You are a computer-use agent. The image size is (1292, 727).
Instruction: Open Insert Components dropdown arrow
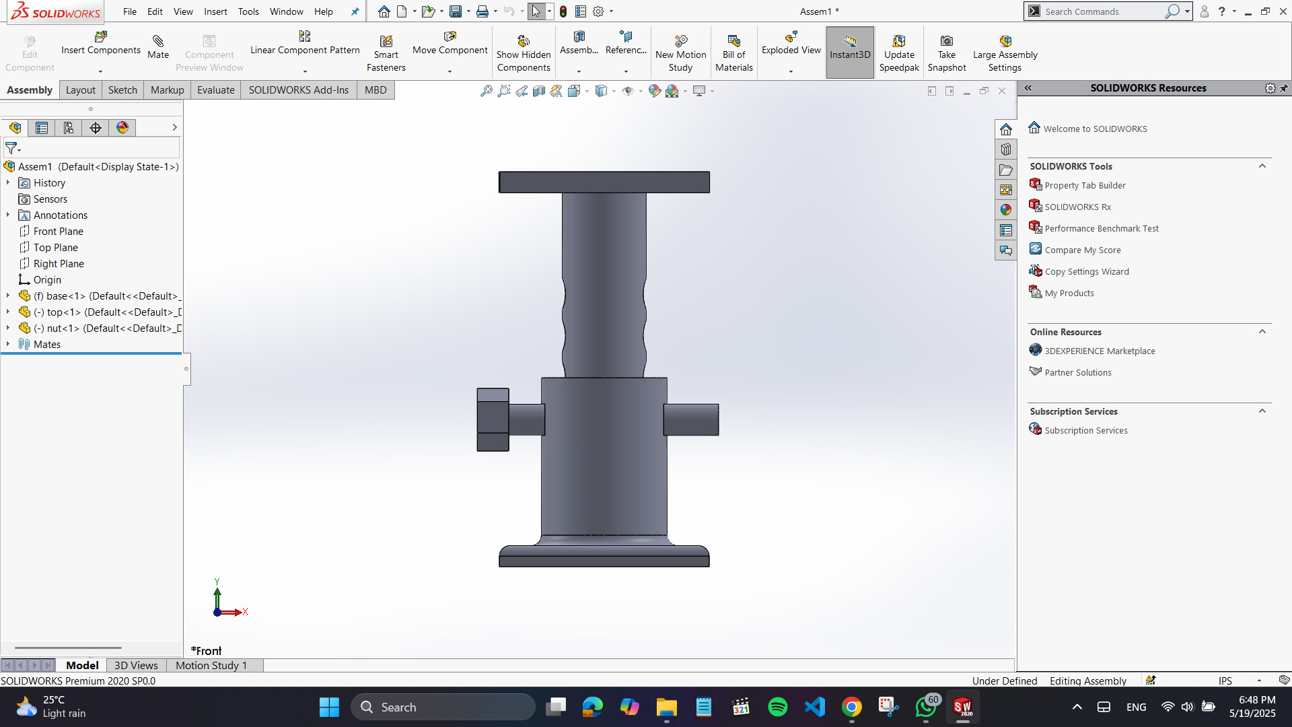[100, 71]
